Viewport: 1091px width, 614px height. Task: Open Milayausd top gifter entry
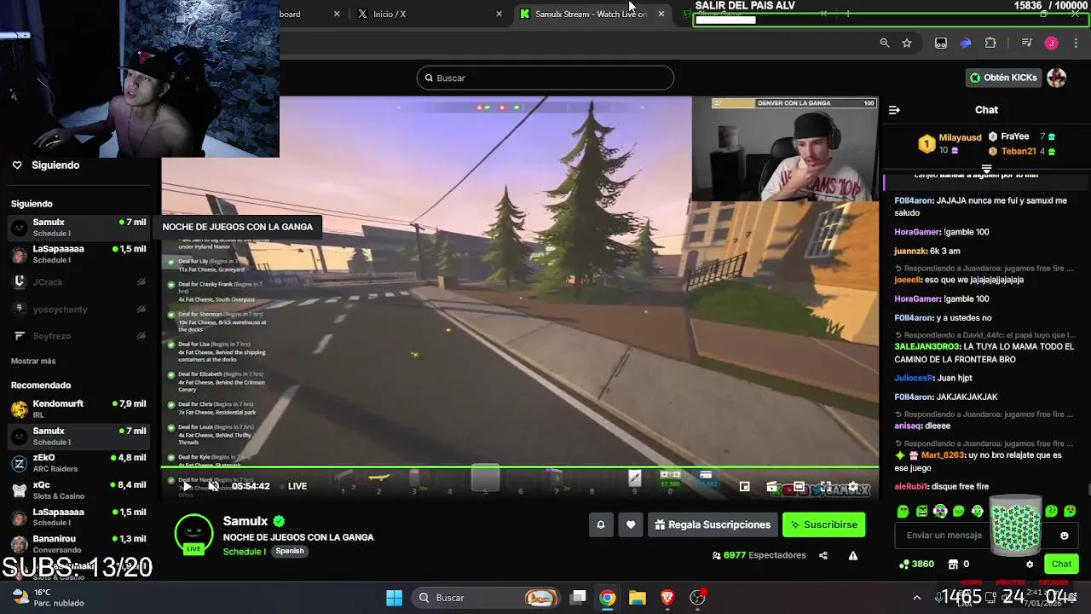pyautogui.click(x=950, y=144)
